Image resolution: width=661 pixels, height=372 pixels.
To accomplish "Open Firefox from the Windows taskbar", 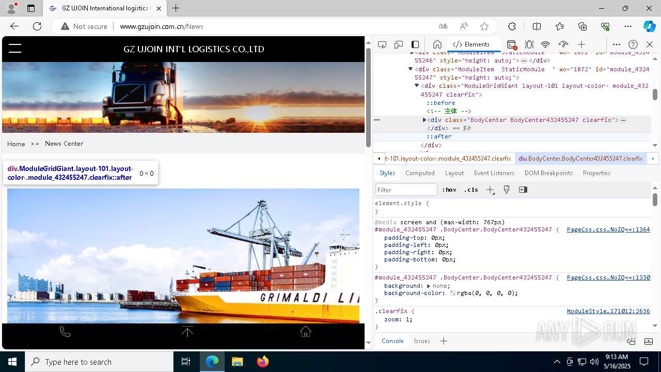I will [262, 362].
